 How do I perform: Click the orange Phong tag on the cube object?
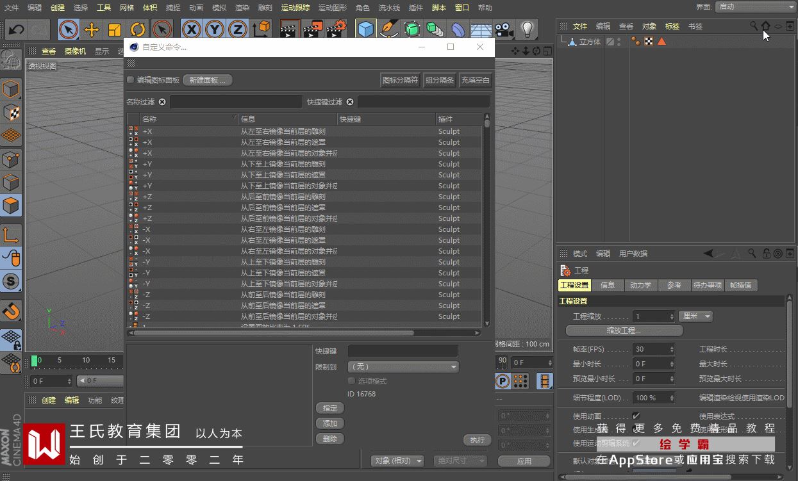tap(636, 42)
